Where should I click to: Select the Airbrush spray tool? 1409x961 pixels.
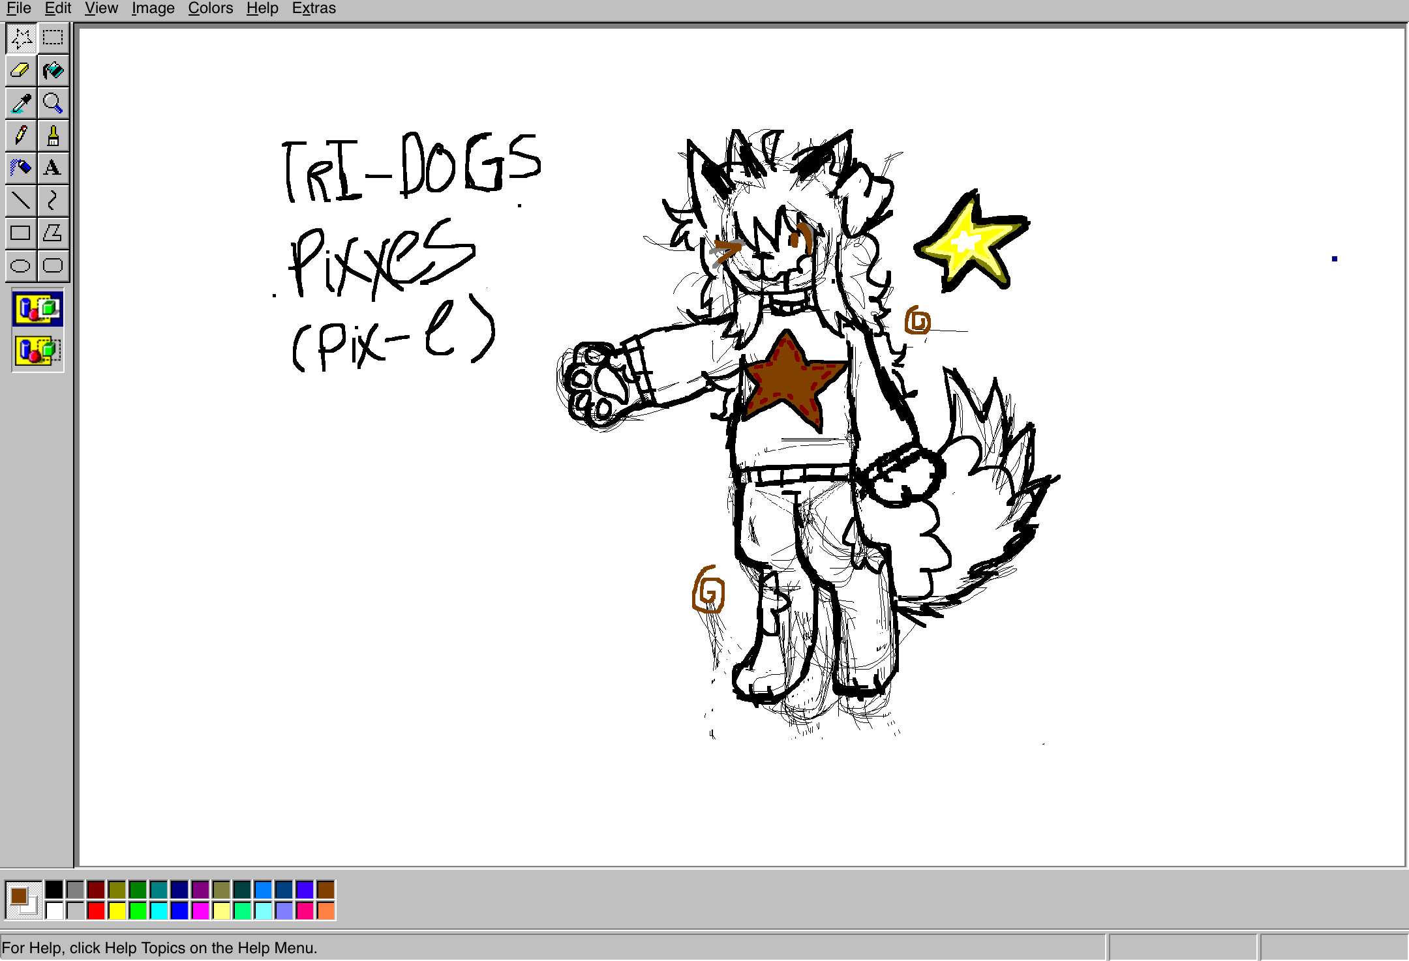21,168
